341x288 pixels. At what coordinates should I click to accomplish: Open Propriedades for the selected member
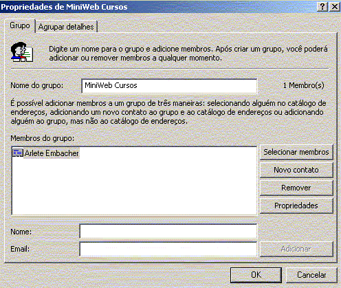296,206
